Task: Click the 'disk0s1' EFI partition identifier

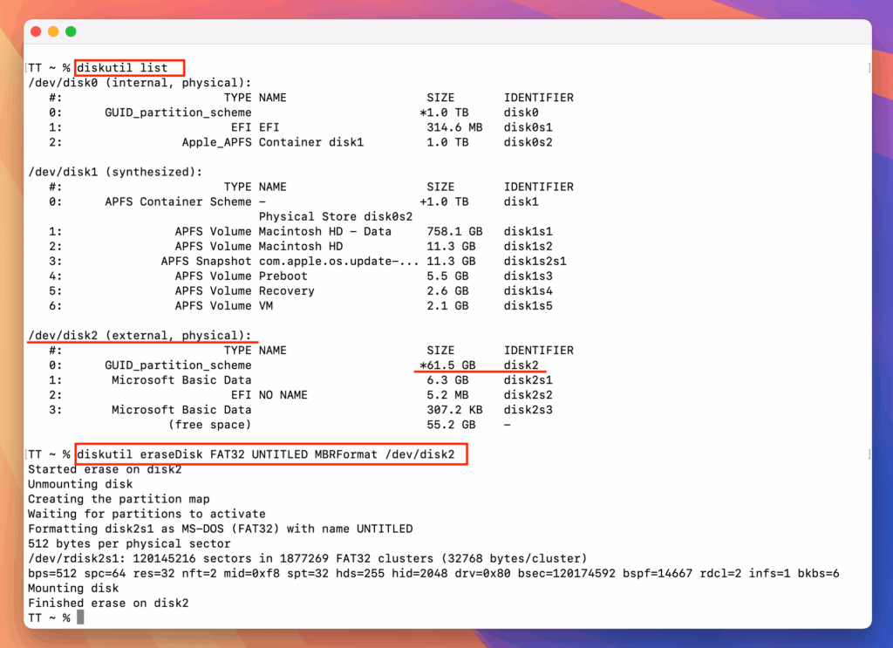Action: pos(528,127)
